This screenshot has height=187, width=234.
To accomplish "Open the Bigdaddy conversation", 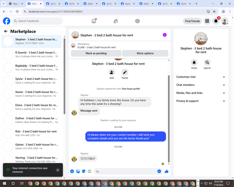I will [x=31, y=67].
